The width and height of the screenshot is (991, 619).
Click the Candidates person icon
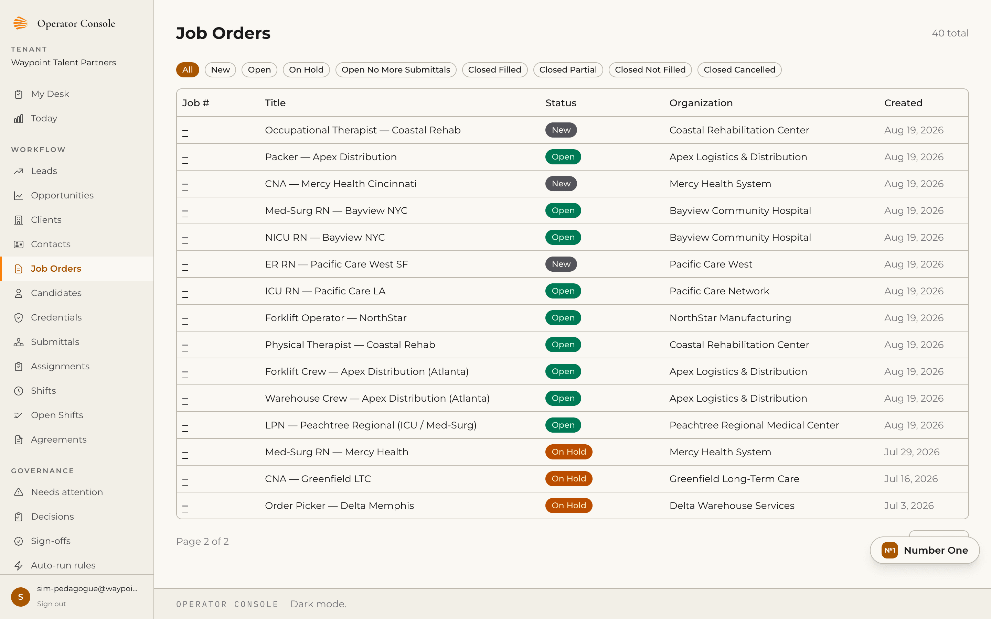pyautogui.click(x=19, y=294)
